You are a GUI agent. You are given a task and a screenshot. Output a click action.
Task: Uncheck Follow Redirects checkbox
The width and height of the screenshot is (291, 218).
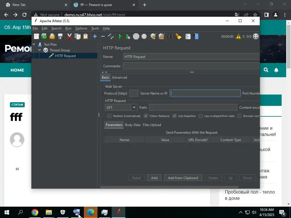click(x=146, y=116)
